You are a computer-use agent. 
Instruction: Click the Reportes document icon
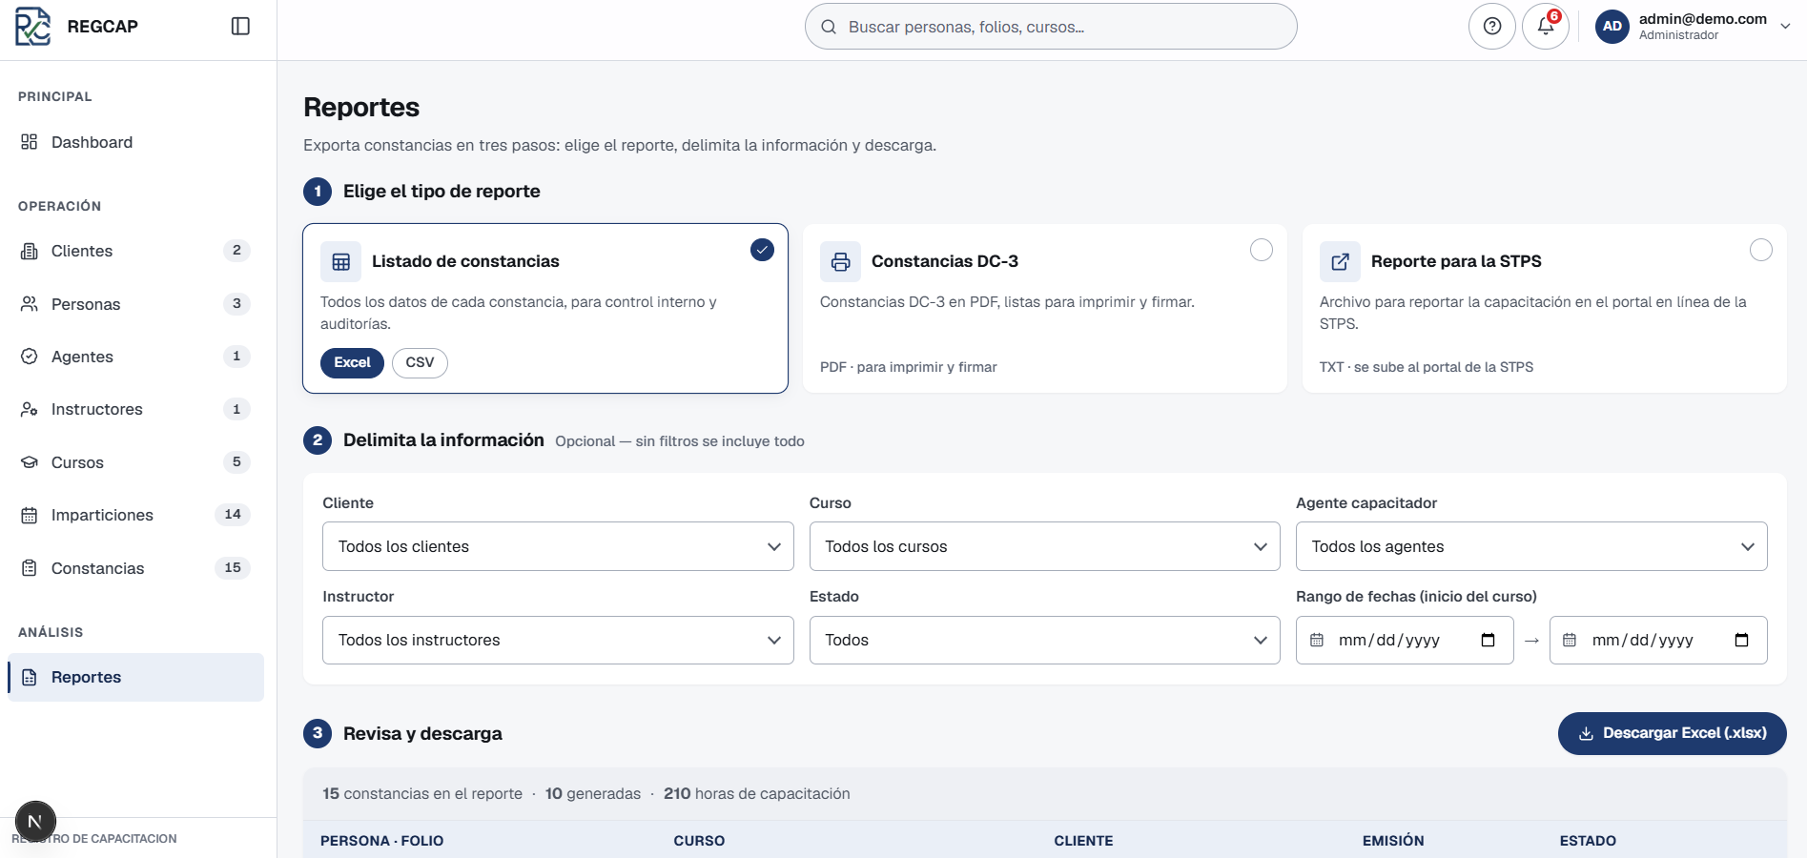30,677
